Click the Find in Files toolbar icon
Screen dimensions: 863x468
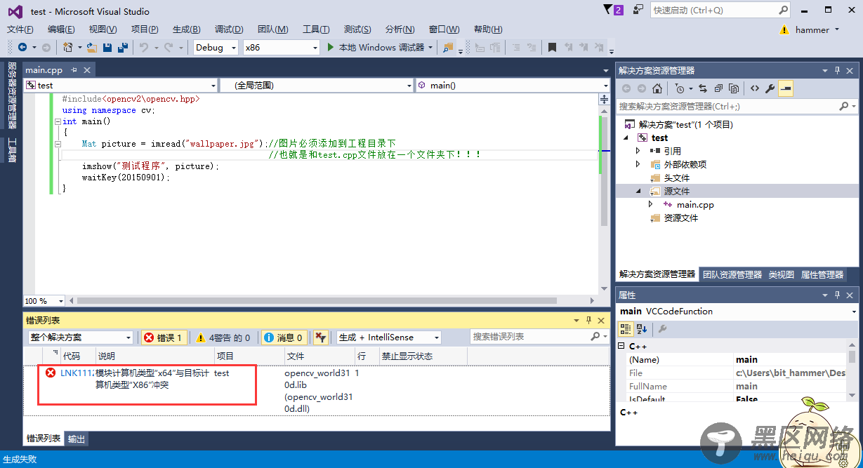coord(448,47)
